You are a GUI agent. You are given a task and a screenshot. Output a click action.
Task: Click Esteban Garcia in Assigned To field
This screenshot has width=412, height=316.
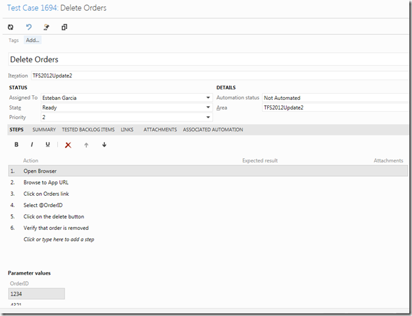59,98
